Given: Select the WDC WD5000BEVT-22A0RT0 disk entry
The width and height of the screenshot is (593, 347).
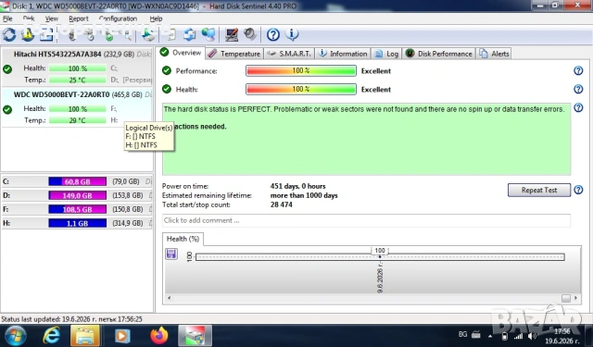Looking at the screenshot, I should click(77, 107).
